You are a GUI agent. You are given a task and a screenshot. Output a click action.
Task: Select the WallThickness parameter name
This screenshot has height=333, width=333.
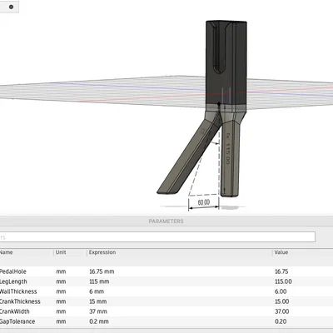tap(18, 291)
